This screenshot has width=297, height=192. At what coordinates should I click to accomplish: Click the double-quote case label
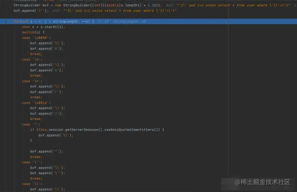(x=31, y=124)
